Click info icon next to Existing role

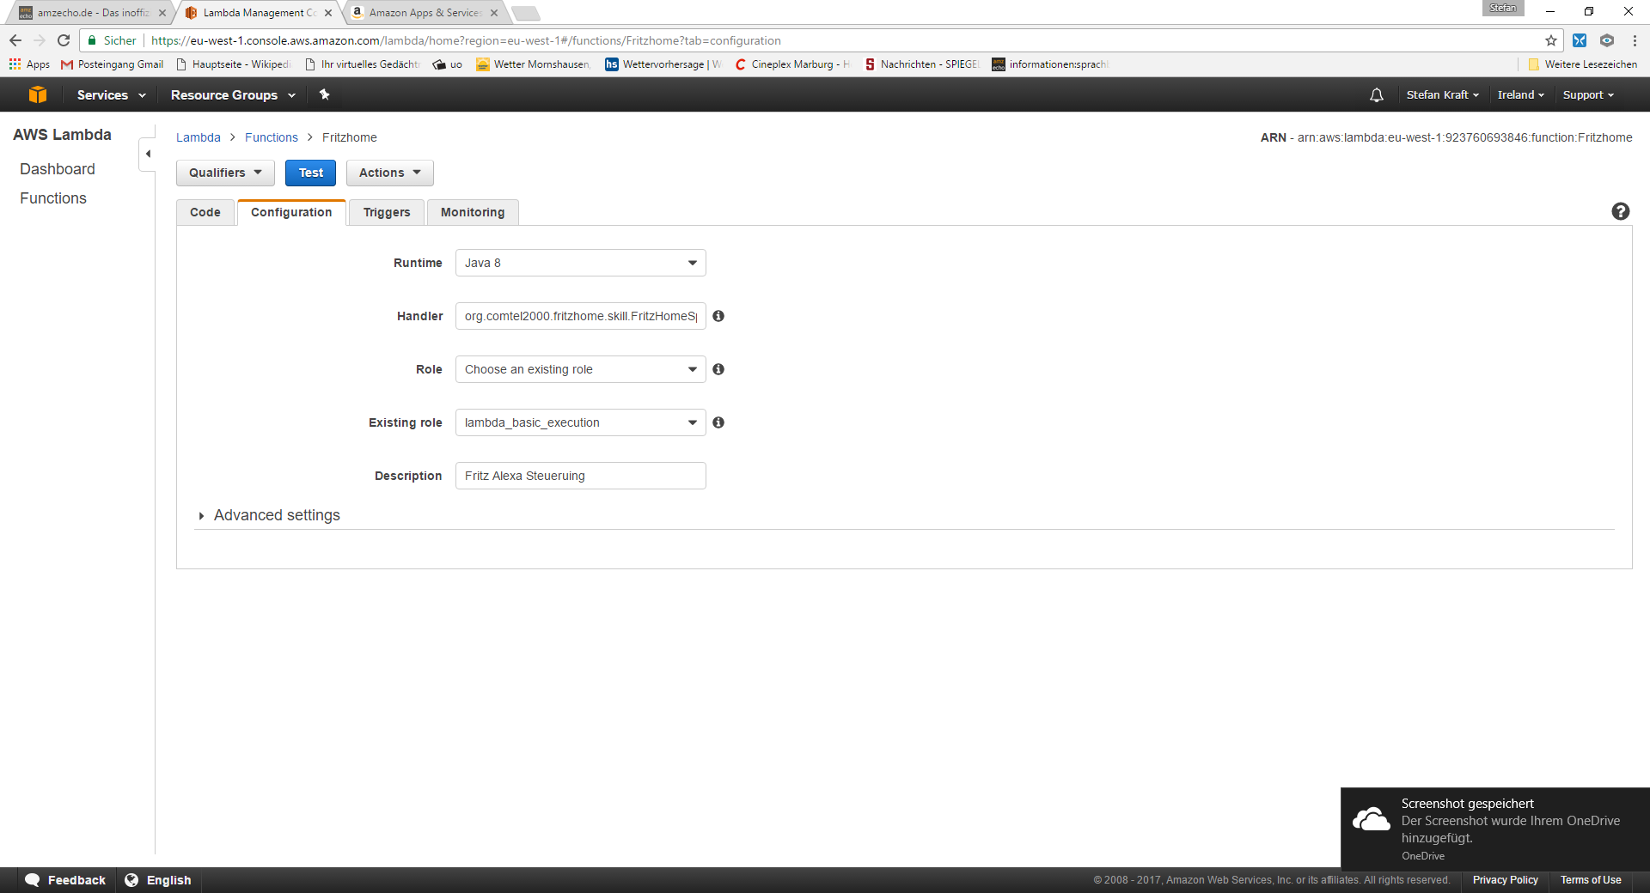tap(718, 422)
